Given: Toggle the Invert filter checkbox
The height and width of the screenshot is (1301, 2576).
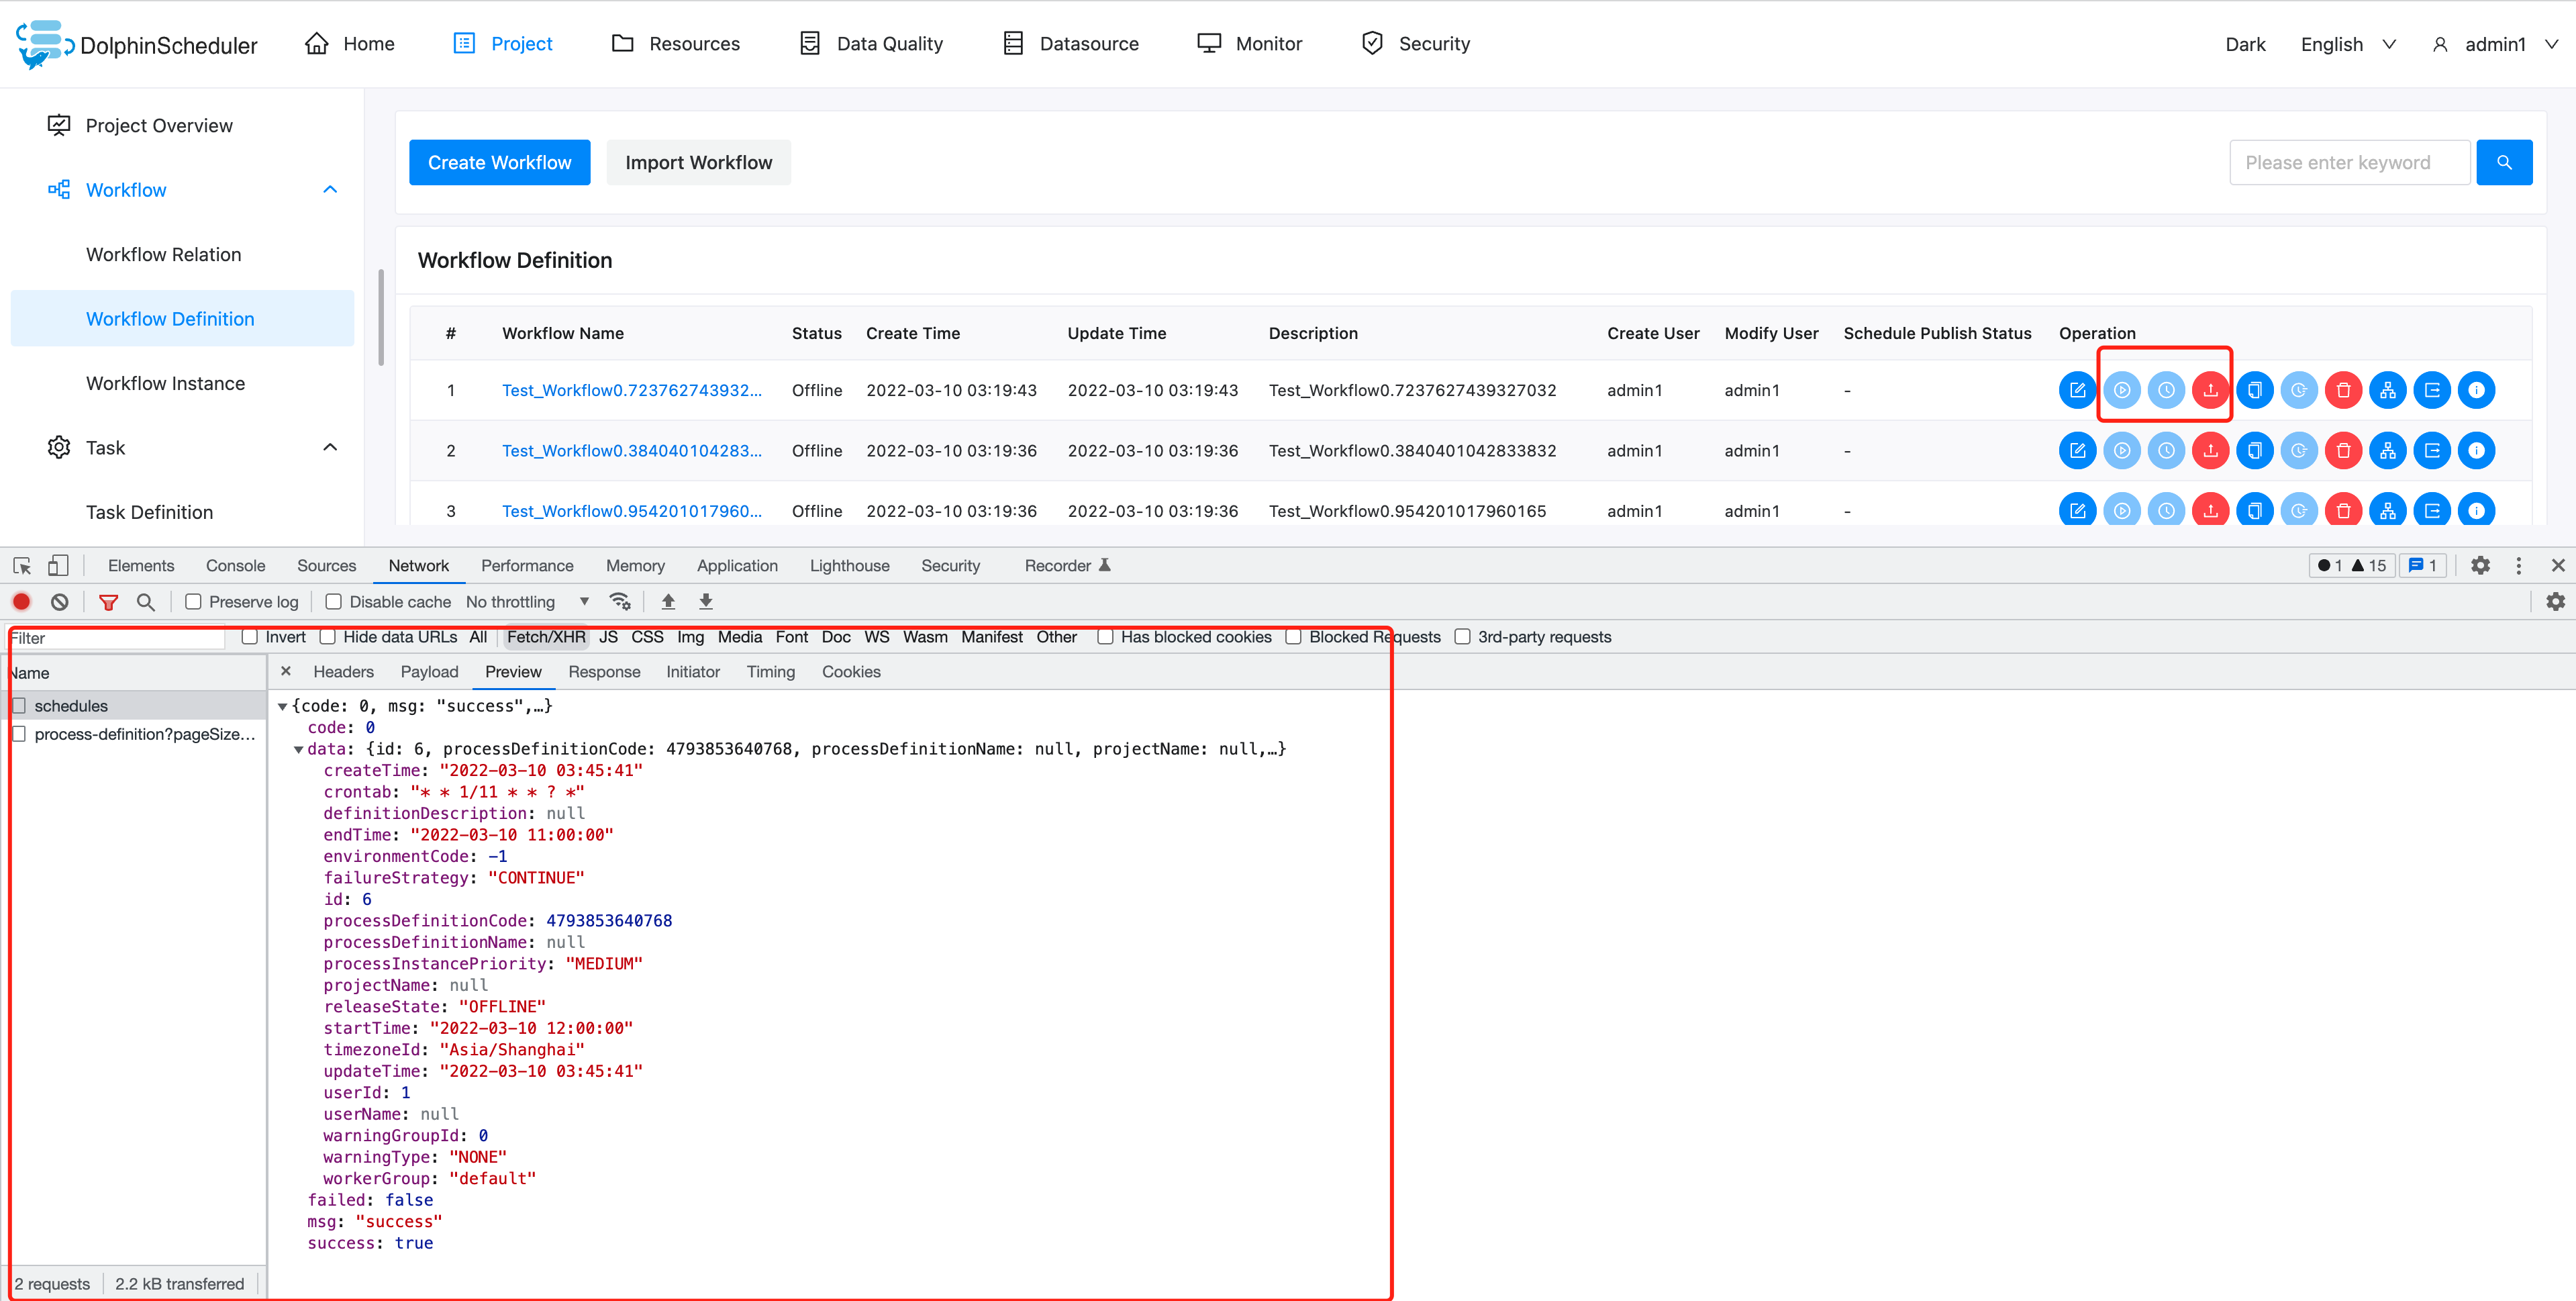Looking at the screenshot, I should pyautogui.click(x=249, y=637).
